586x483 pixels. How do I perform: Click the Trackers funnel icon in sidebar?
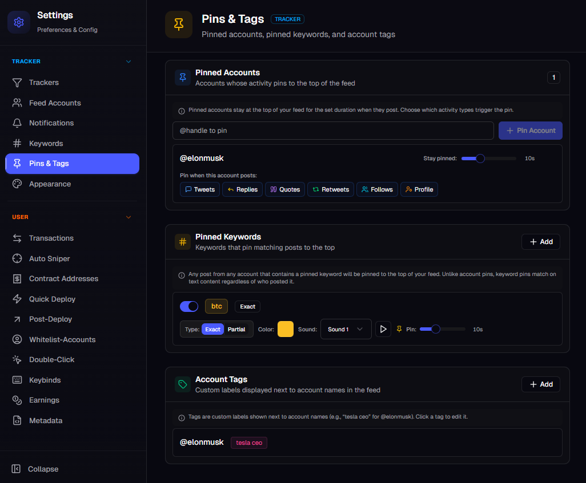(x=17, y=83)
